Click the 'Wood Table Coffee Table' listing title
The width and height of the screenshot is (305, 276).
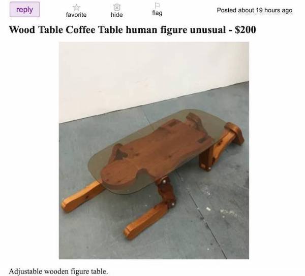[x=66, y=30]
